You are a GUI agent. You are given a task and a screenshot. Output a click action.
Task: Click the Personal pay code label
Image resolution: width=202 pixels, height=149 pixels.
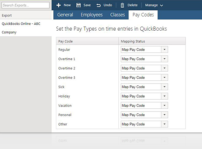click(65, 115)
